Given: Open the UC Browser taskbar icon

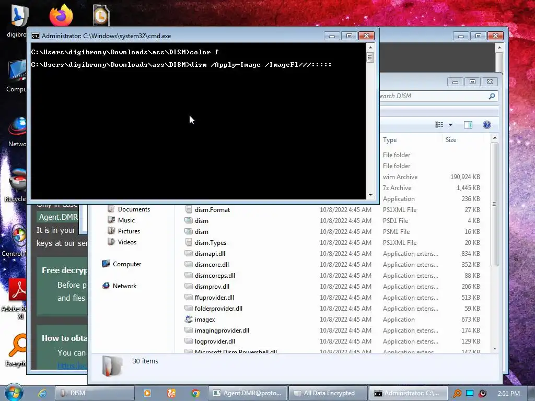Looking at the screenshot, I should (x=171, y=393).
